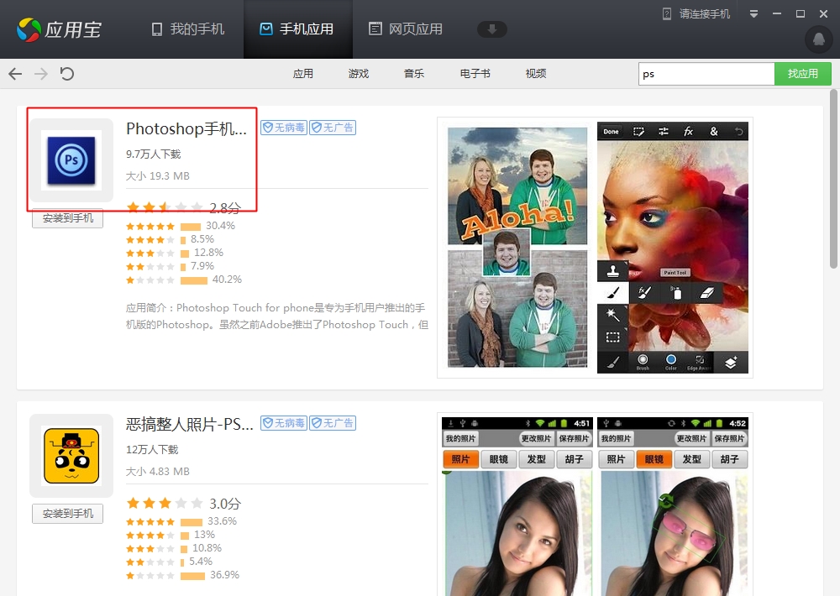Click 无病毒 badge next to 恶搞整人照片
840x596 pixels.
[284, 423]
